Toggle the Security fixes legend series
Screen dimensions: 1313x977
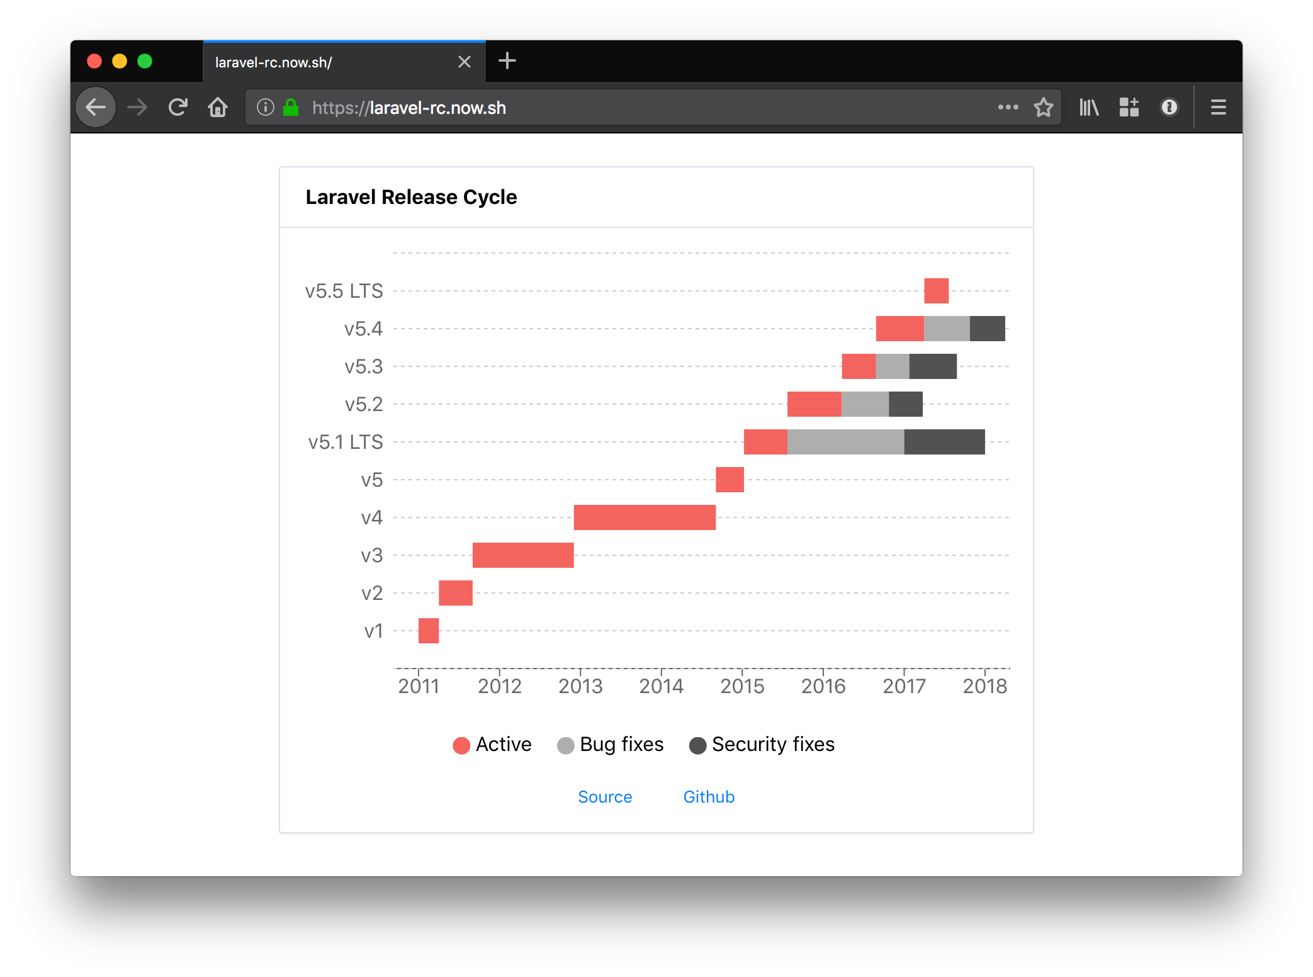[762, 745]
